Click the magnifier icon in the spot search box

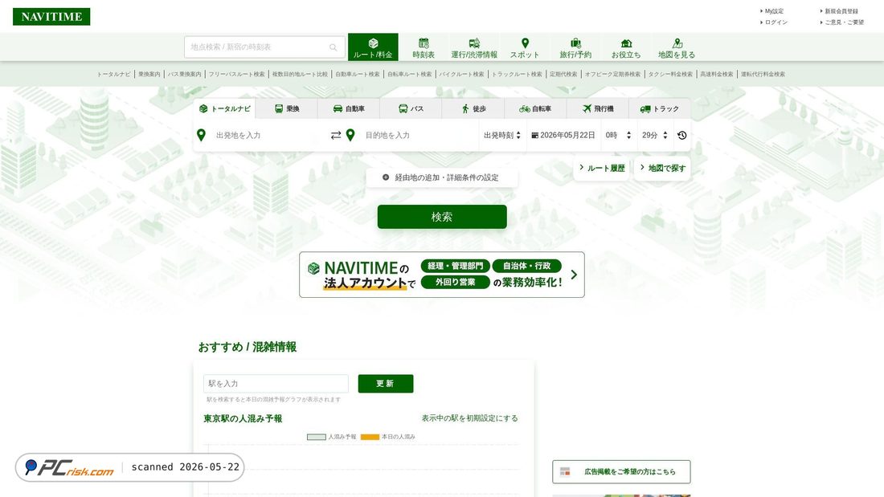point(334,47)
